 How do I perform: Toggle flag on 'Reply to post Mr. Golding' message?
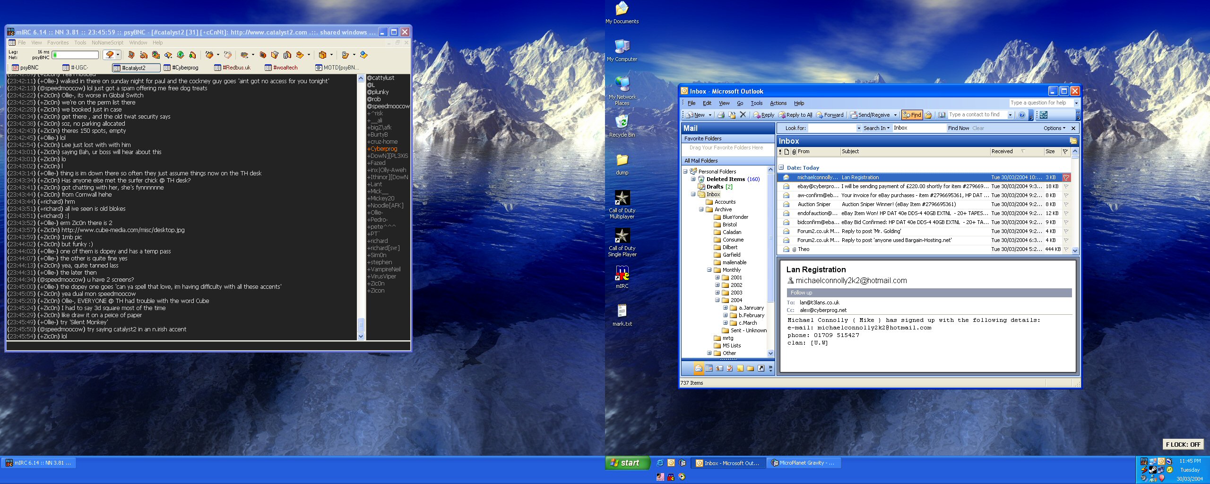pos(1066,232)
